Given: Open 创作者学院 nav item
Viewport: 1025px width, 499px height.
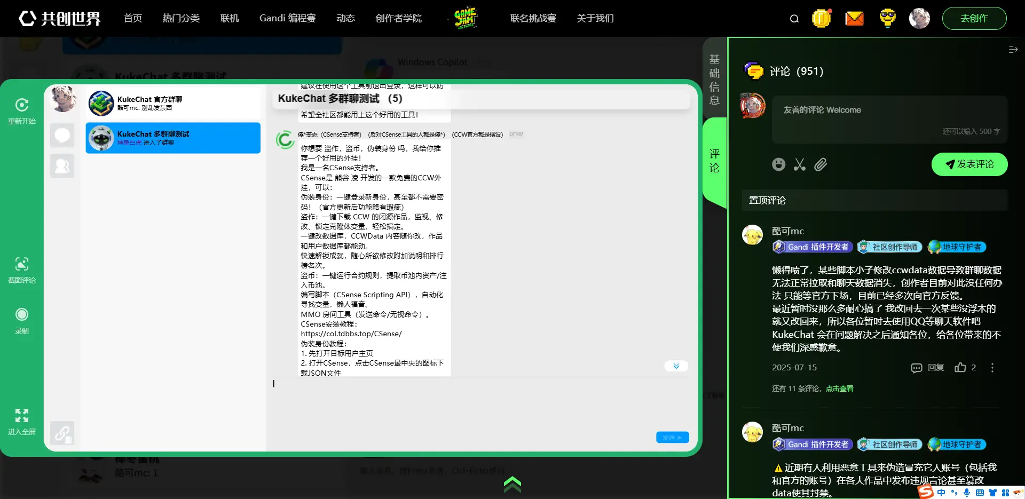Looking at the screenshot, I should pos(398,18).
